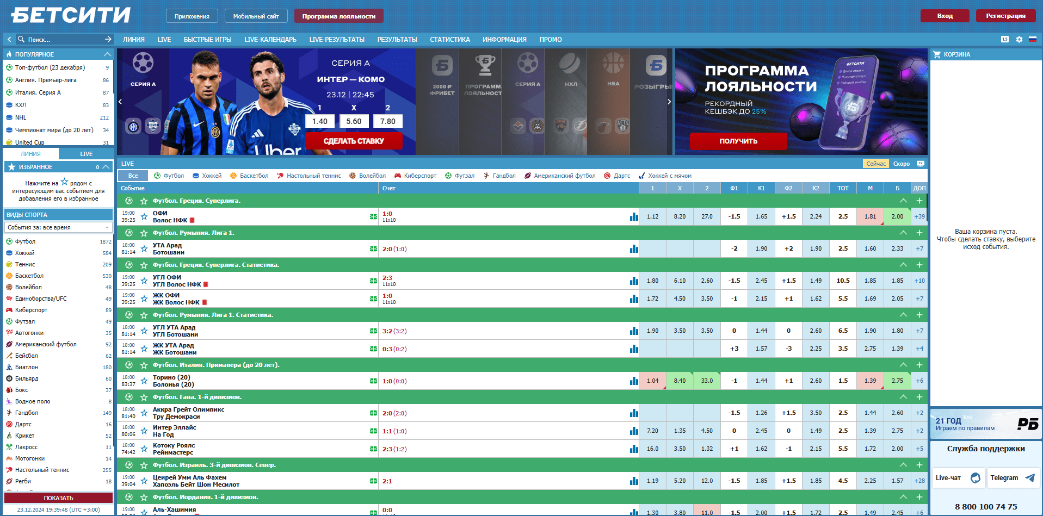The height and width of the screenshot is (516, 1043).
Task: Click the Telegram paper plane icon
Action: tap(1029, 478)
